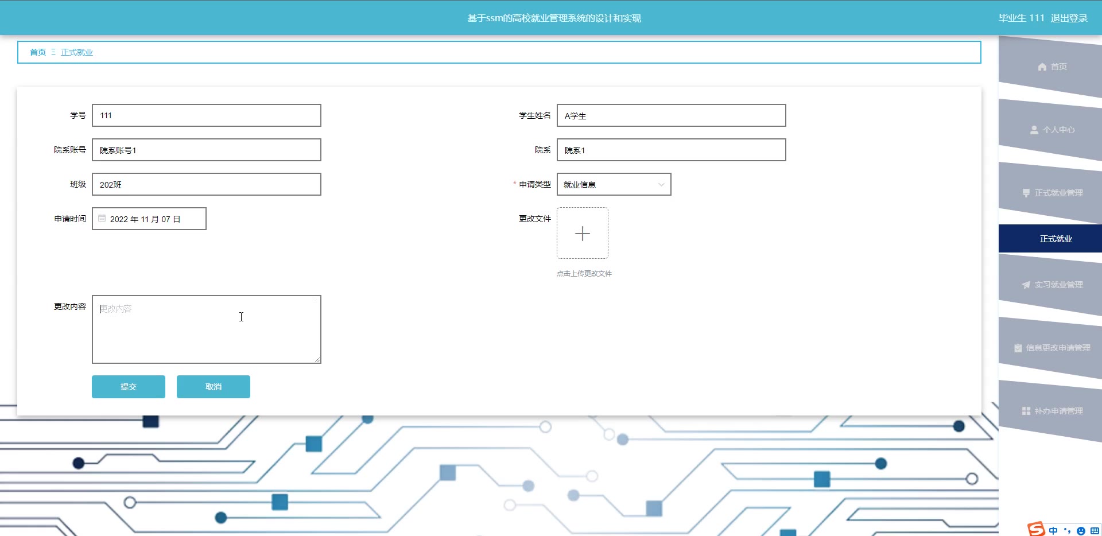1102x536 pixels.
Task: Click the 学号 input field
Action: point(207,115)
